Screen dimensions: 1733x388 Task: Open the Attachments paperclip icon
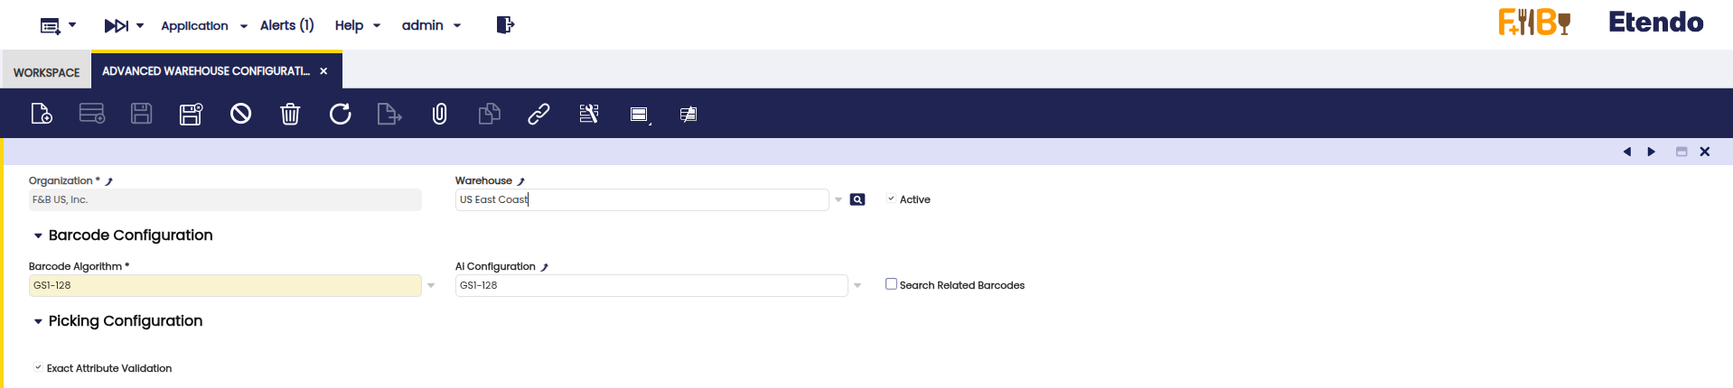click(439, 114)
